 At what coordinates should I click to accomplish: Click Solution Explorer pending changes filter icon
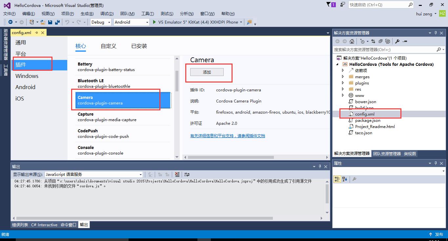pyautogui.click(x=362, y=41)
